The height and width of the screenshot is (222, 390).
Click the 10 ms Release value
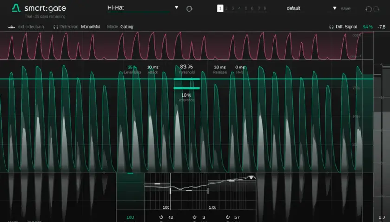pos(220,67)
